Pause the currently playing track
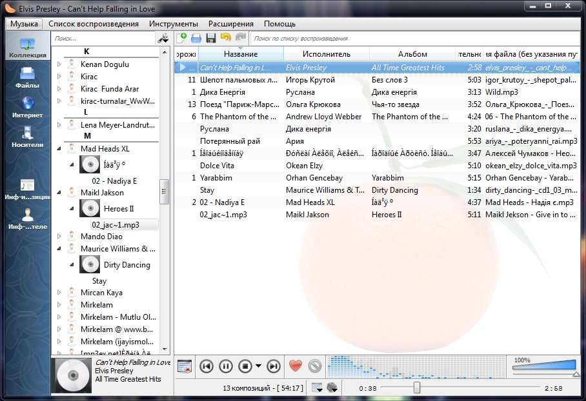Viewport: 586px width, 401px height. [226, 366]
